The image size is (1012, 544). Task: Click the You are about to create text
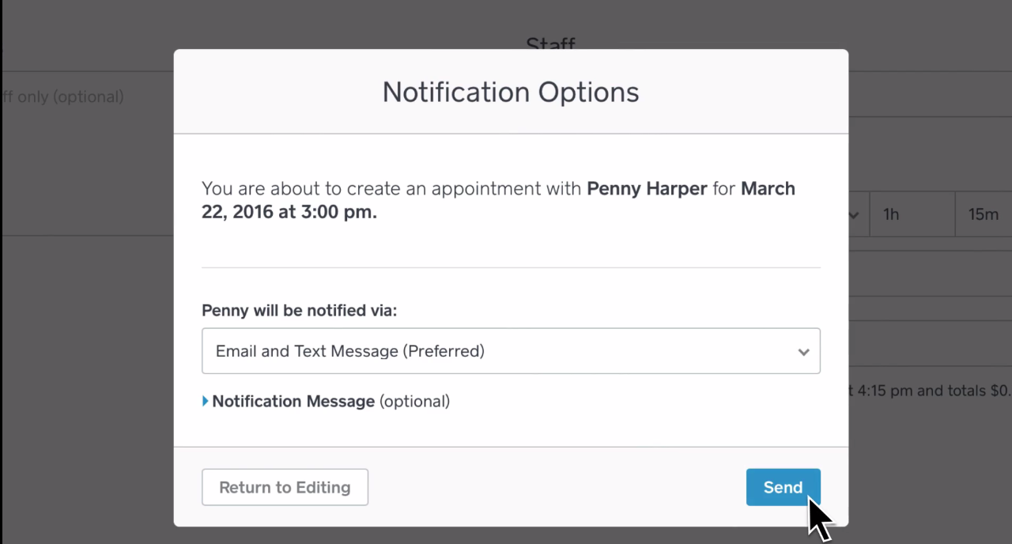[x=316, y=189]
